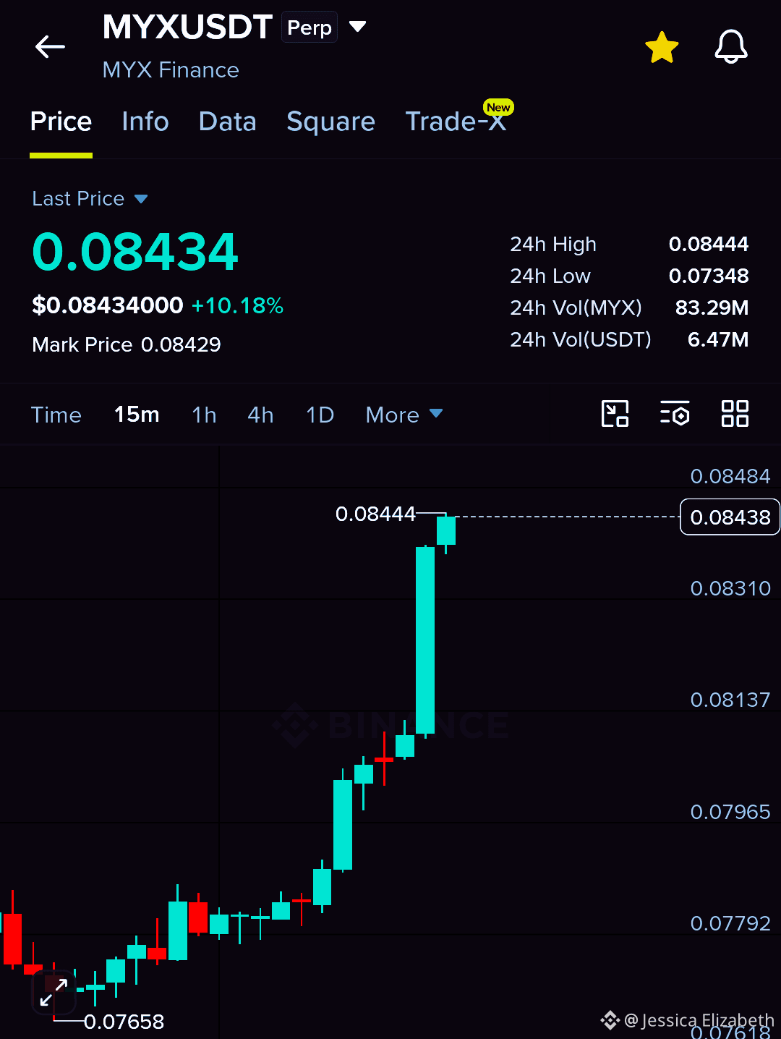Viewport: 781px width, 1039px height.
Task: Open the Square tab
Action: pos(331,122)
